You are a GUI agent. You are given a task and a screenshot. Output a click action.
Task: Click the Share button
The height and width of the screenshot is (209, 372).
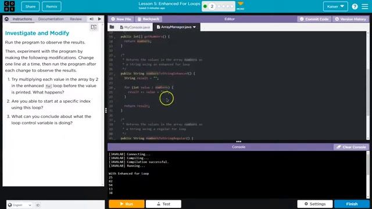pyautogui.click(x=30, y=6)
